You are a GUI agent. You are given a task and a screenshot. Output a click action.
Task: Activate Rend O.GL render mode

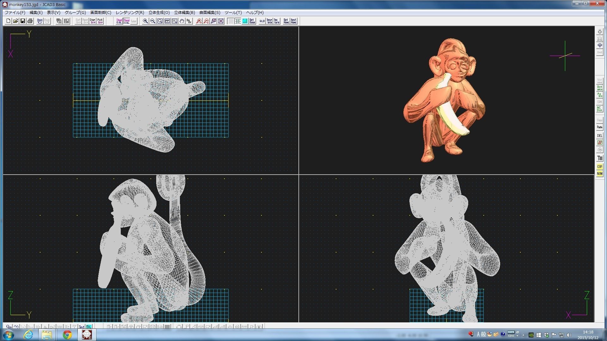tap(126, 21)
